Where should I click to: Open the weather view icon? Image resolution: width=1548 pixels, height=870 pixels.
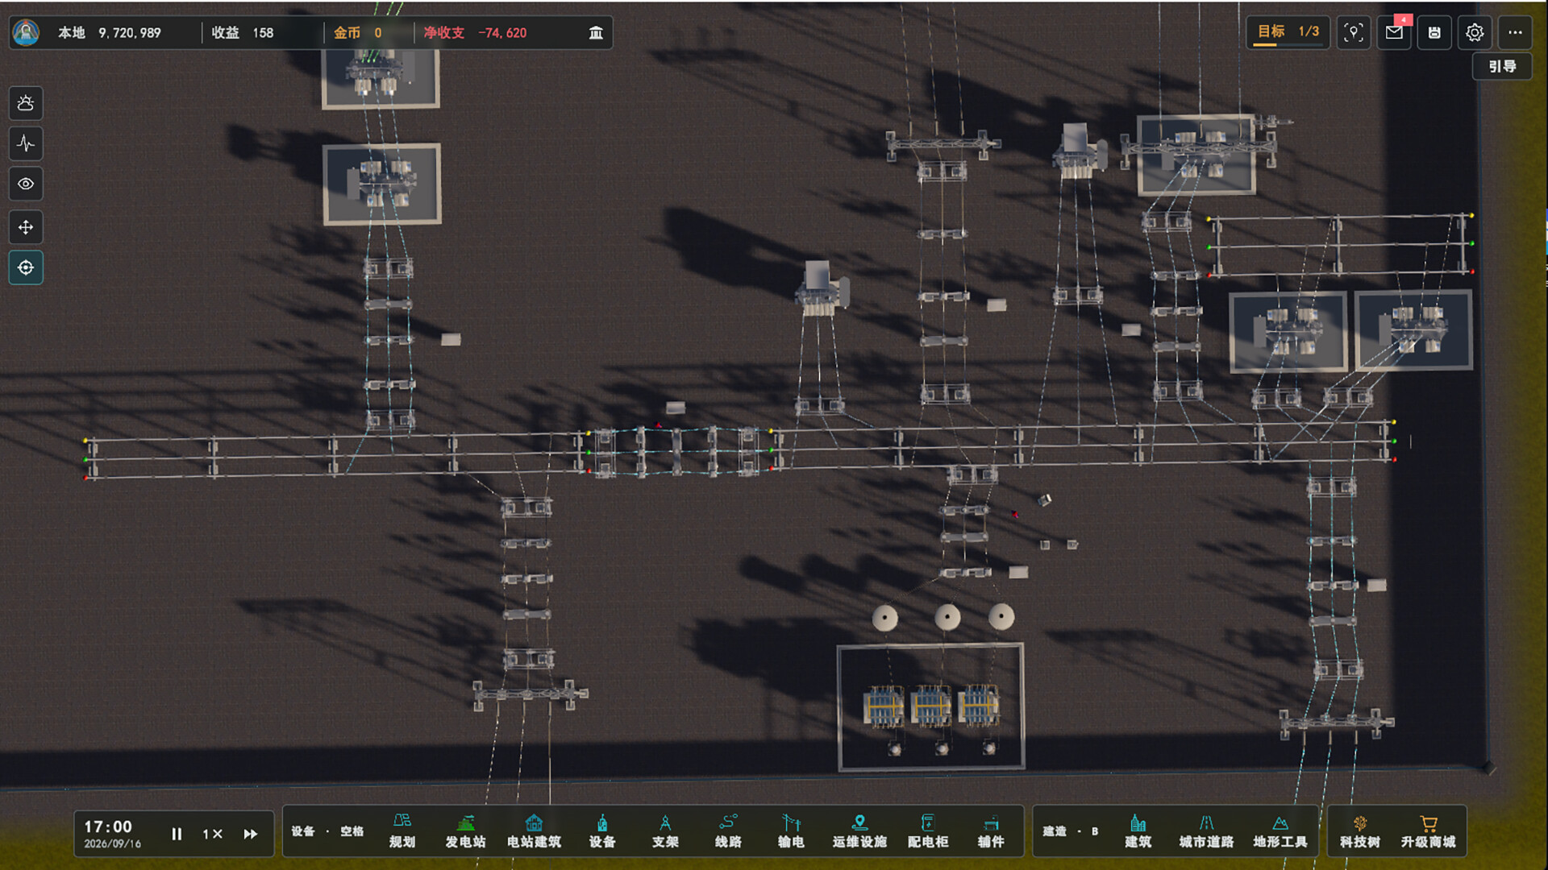click(26, 103)
